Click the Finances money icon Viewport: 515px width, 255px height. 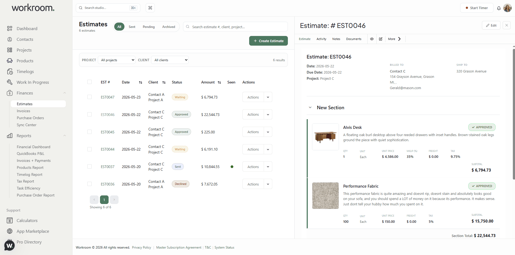(x=10, y=93)
